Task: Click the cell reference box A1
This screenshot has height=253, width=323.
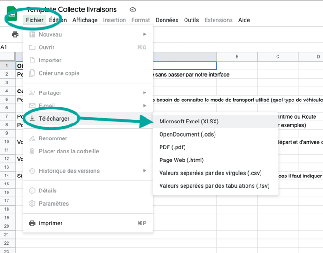Action: click(x=4, y=47)
